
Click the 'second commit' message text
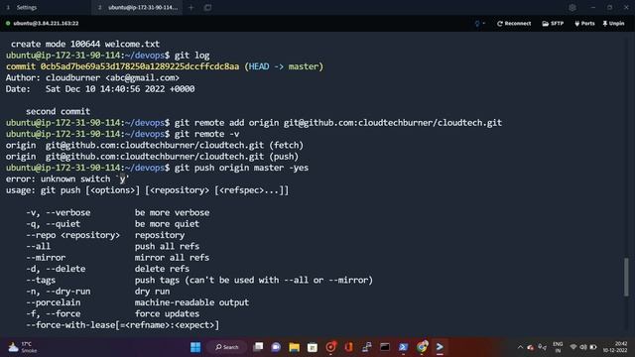click(58, 111)
